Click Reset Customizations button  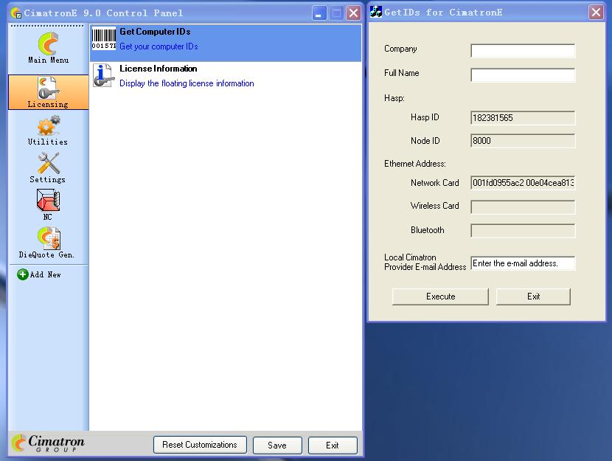pos(200,445)
